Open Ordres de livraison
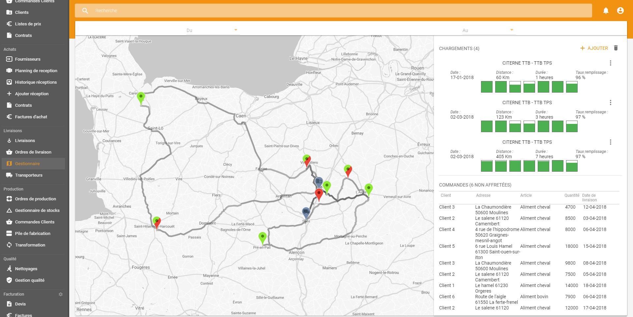 pyautogui.click(x=33, y=152)
